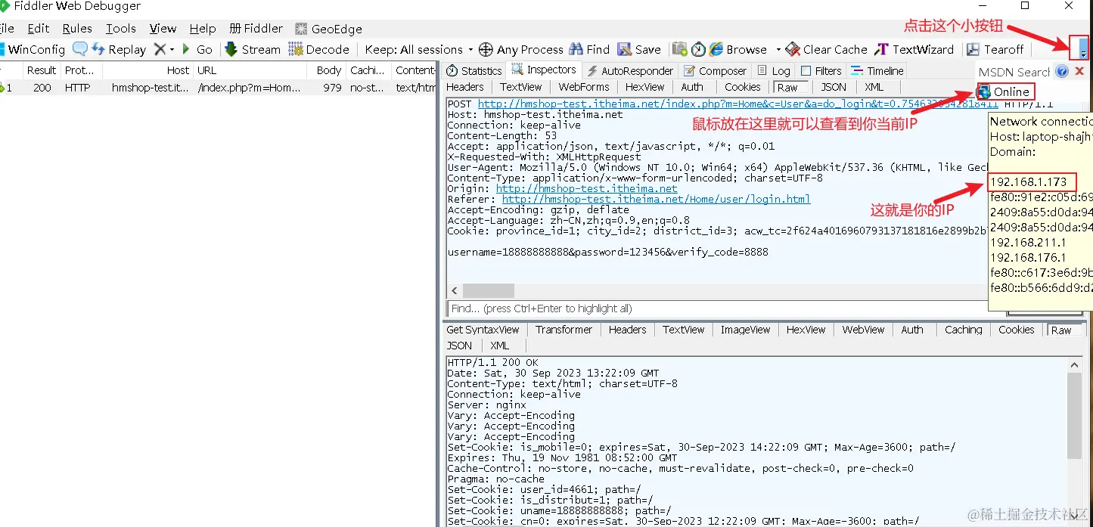This screenshot has width=1093, height=527.
Task: Open Find sessions from the toolbar
Action: point(589,49)
